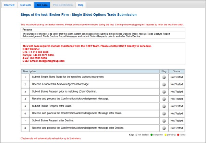Image resolution: width=206 pixels, height=143 pixels.
Task: Open the Interview tab
Action: pos(9,5)
